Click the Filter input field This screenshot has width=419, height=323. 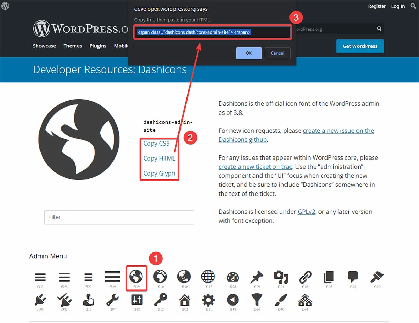click(119, 217)
